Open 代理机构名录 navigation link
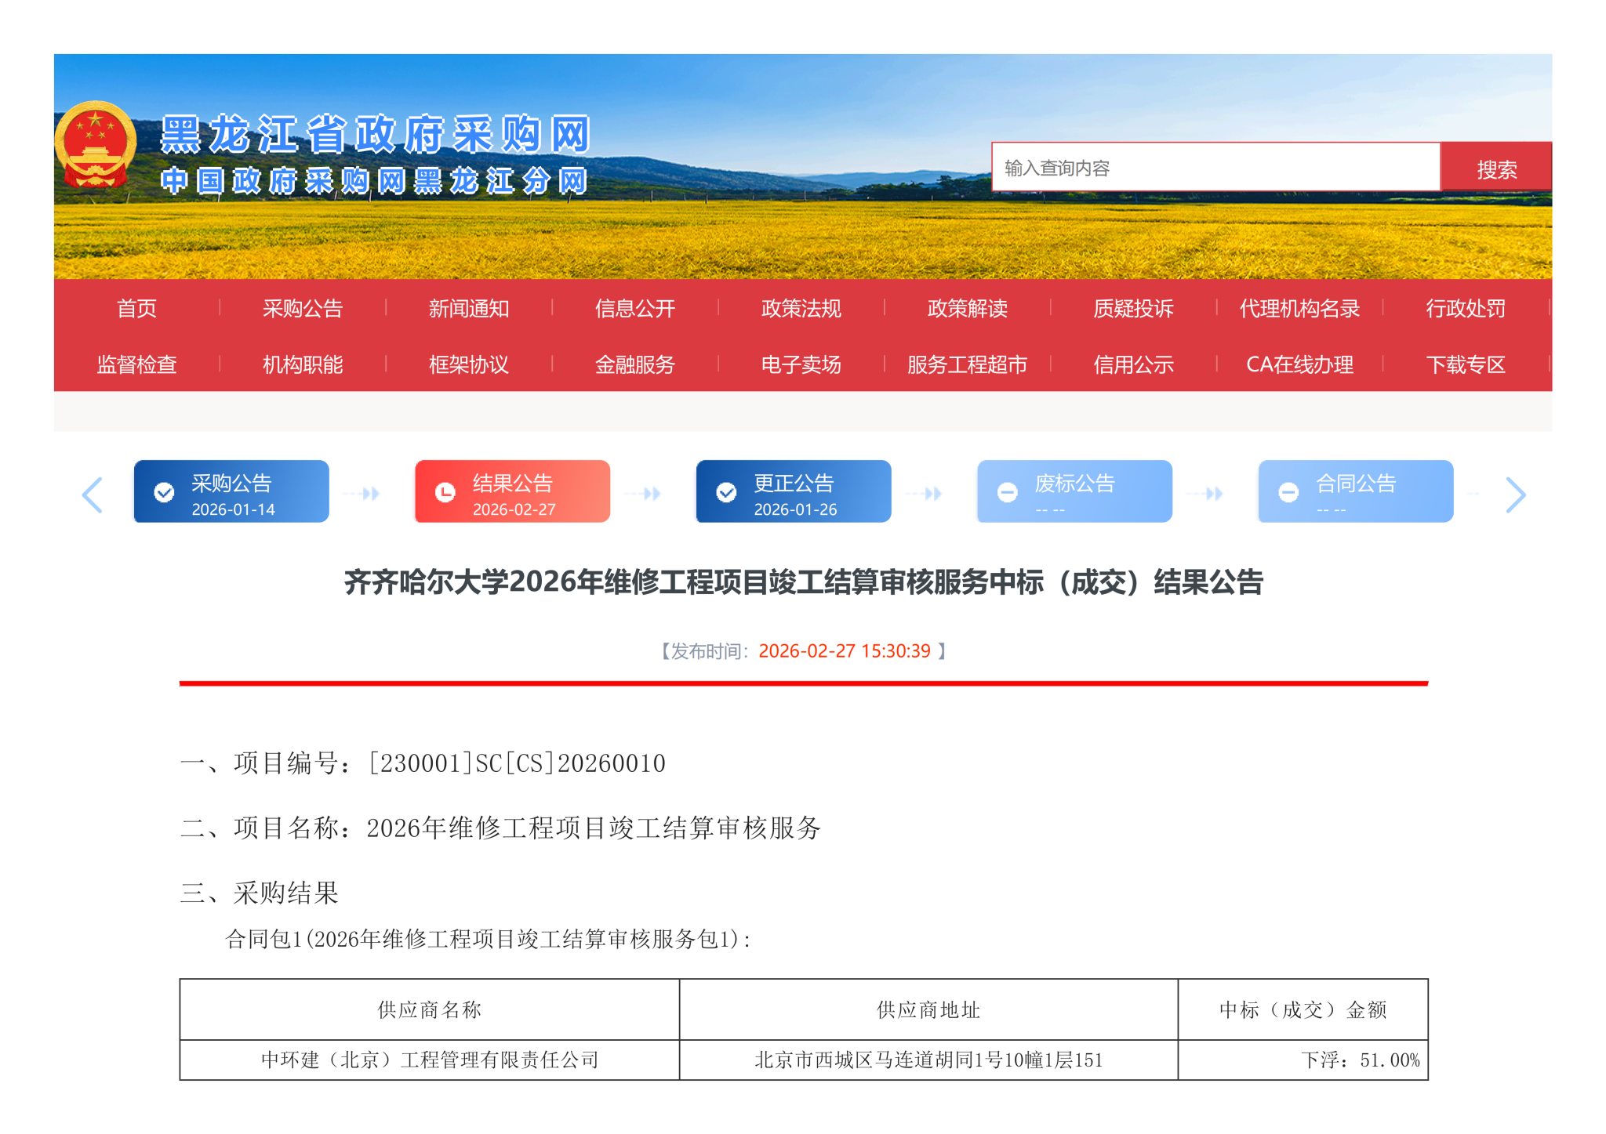Screen dimensions: 1606x1134 tap(1299, 308)
